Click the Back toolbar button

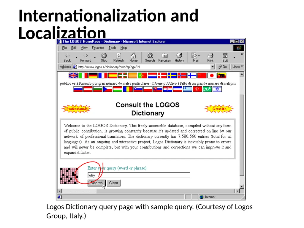(67, 58)
